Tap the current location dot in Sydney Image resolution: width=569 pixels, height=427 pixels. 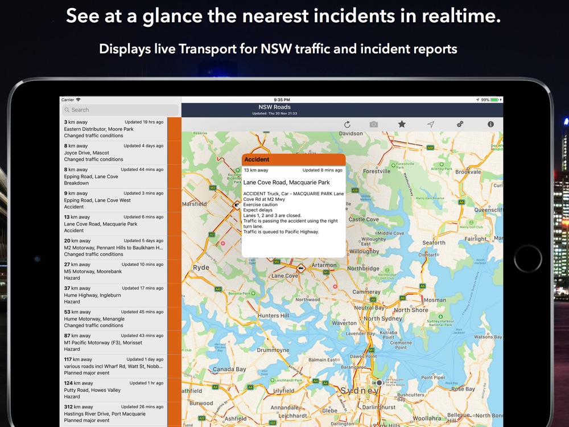(379, 383)
